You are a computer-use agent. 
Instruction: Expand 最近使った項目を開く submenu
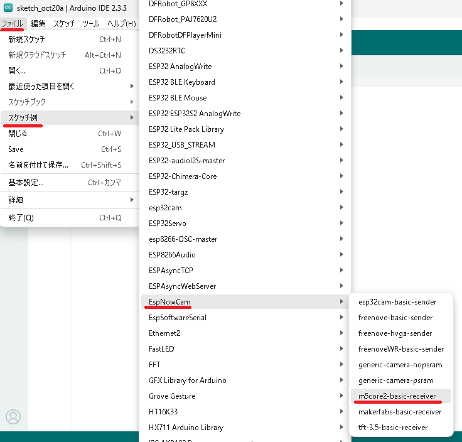(x=70, y=86)
